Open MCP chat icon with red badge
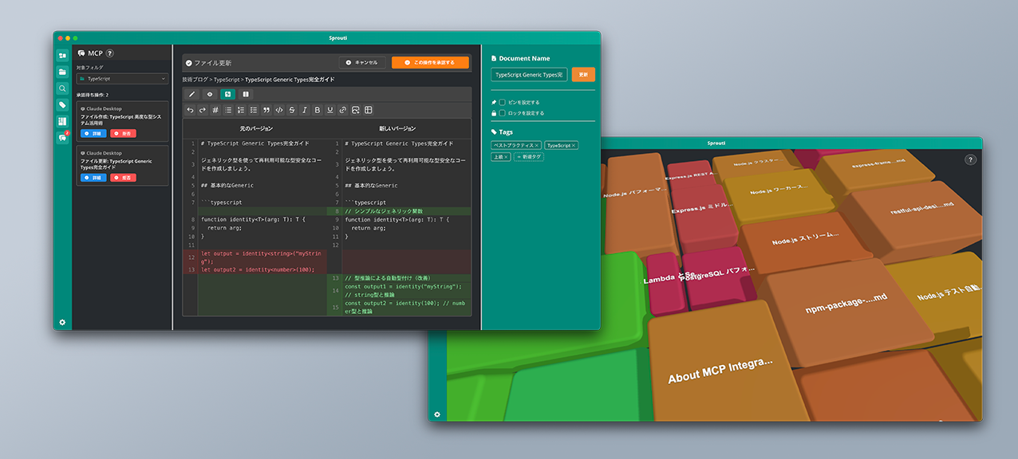This screenshot has height=459, width=1018. click(x=62, y=137)
